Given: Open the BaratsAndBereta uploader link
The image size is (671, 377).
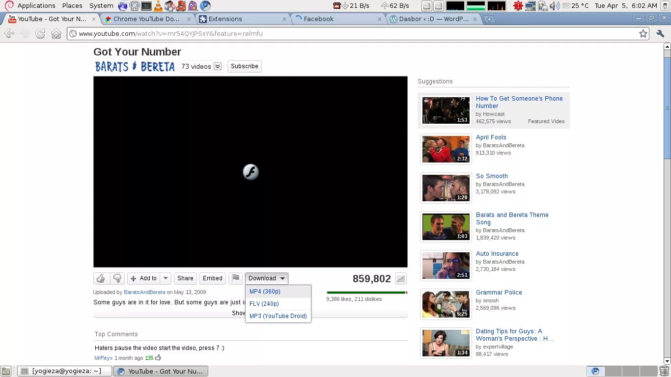Looking at the screenshot, I should [x=144, y=292].
